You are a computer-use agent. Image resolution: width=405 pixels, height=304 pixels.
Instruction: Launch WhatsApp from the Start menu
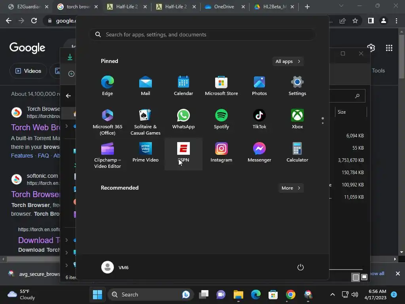(184, 119)
